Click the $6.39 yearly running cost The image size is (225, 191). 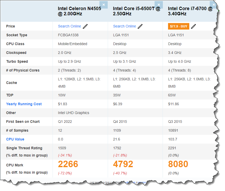tap(118, 104)
